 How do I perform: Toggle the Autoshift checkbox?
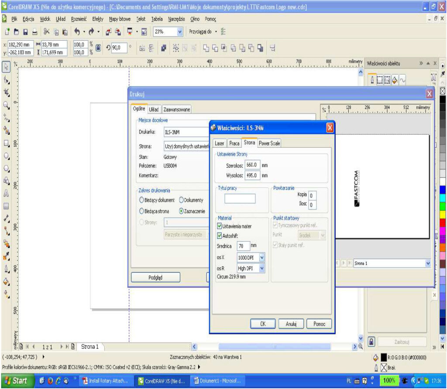220,236
